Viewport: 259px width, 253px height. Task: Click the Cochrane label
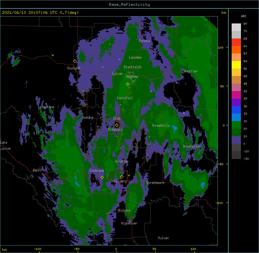coord(97,171)
